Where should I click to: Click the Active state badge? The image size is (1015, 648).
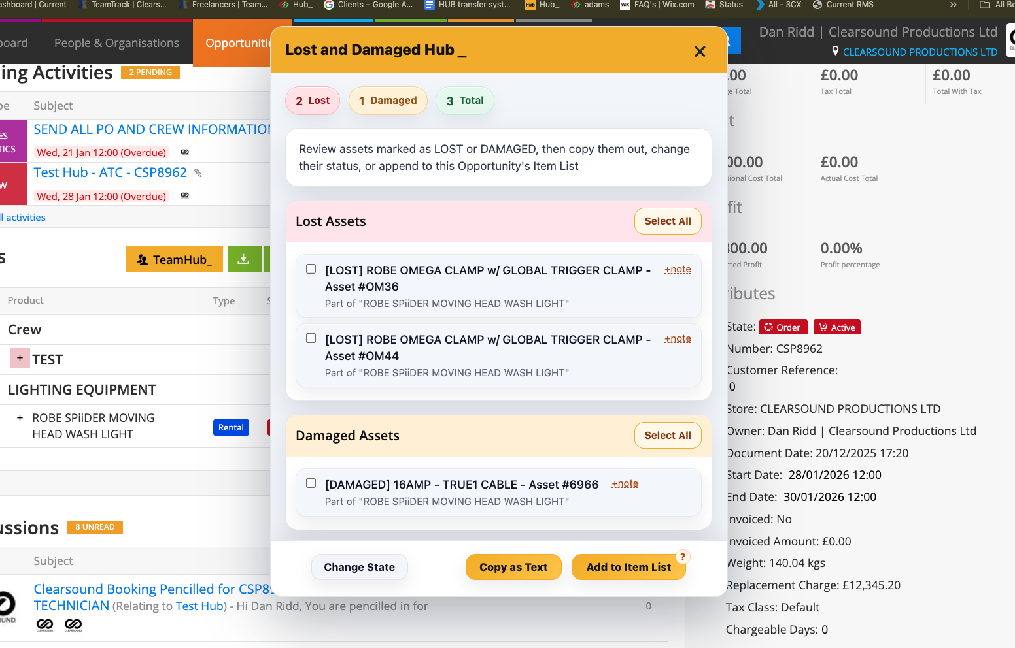pos(837,327)
